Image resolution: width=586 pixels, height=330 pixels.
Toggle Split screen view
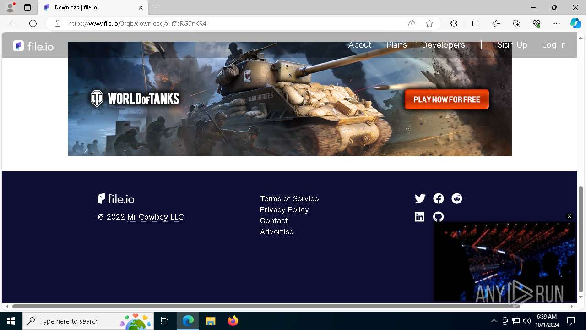(476, 23)
